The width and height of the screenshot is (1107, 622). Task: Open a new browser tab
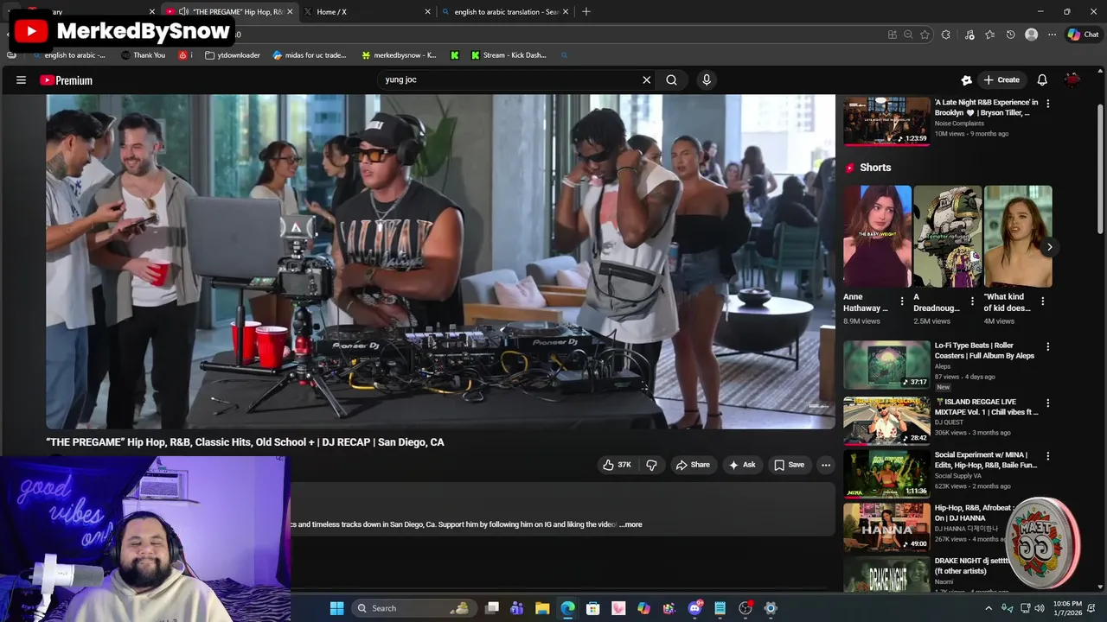[x=586, y=12]
